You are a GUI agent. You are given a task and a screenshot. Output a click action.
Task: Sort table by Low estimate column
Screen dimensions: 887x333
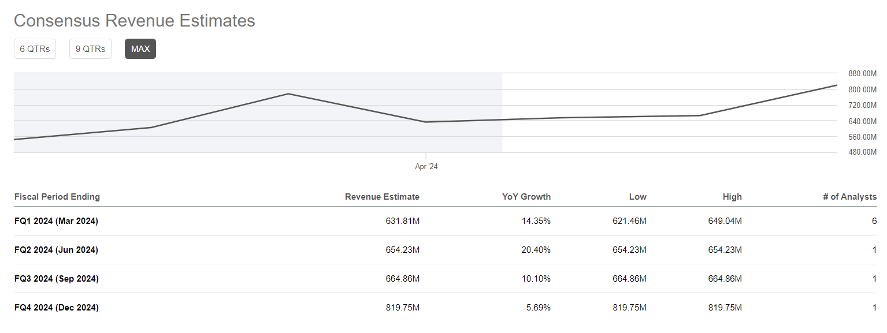637,196
